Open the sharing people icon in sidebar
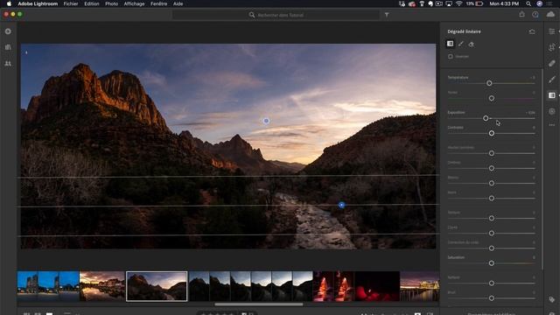This screenshot has height=315, width=560. 8,64
